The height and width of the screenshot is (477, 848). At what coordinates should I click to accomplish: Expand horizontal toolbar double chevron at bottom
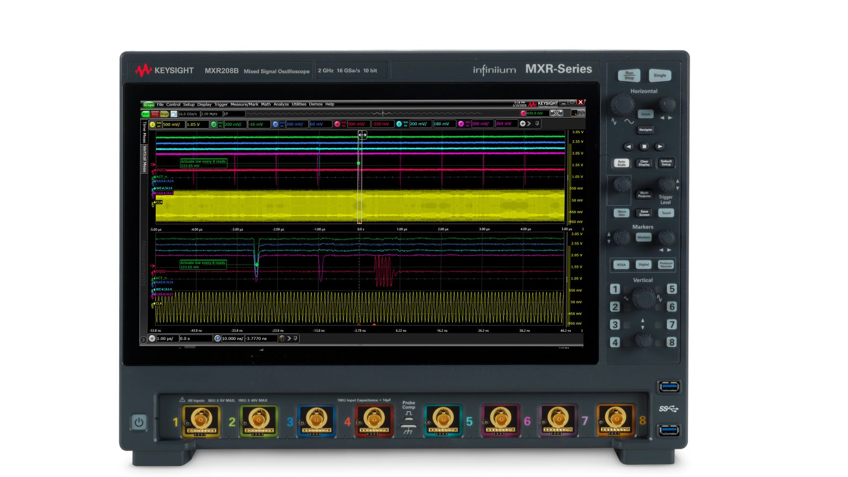(289, 338)
